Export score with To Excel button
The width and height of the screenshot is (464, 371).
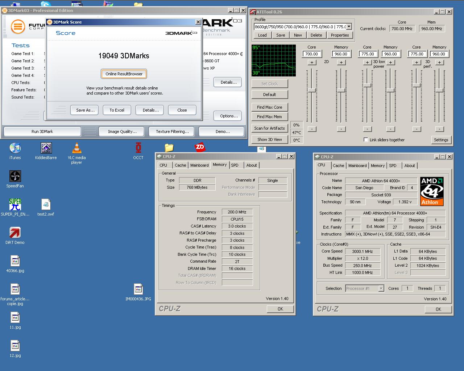tap(117, 110)
